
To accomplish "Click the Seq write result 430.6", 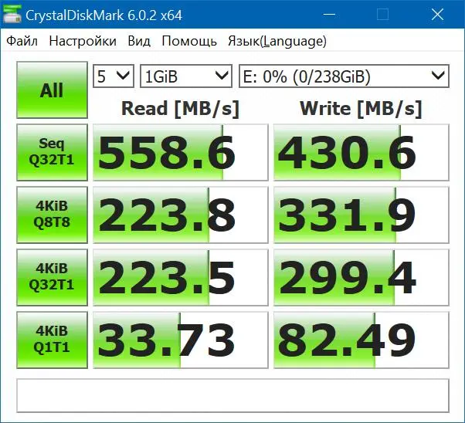I will coord(361,152).
